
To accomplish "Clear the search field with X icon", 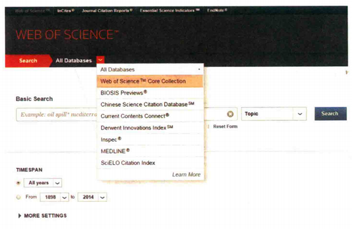I will [230, 114].
